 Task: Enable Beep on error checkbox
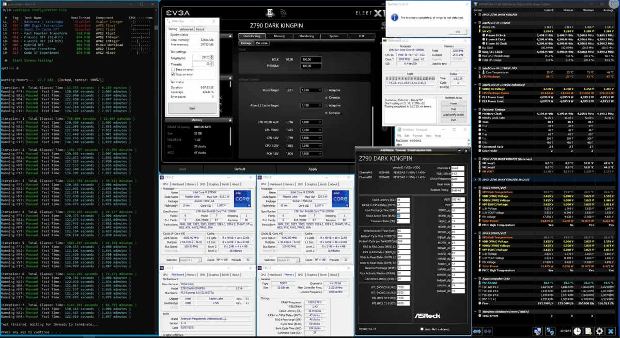point(172,69)
